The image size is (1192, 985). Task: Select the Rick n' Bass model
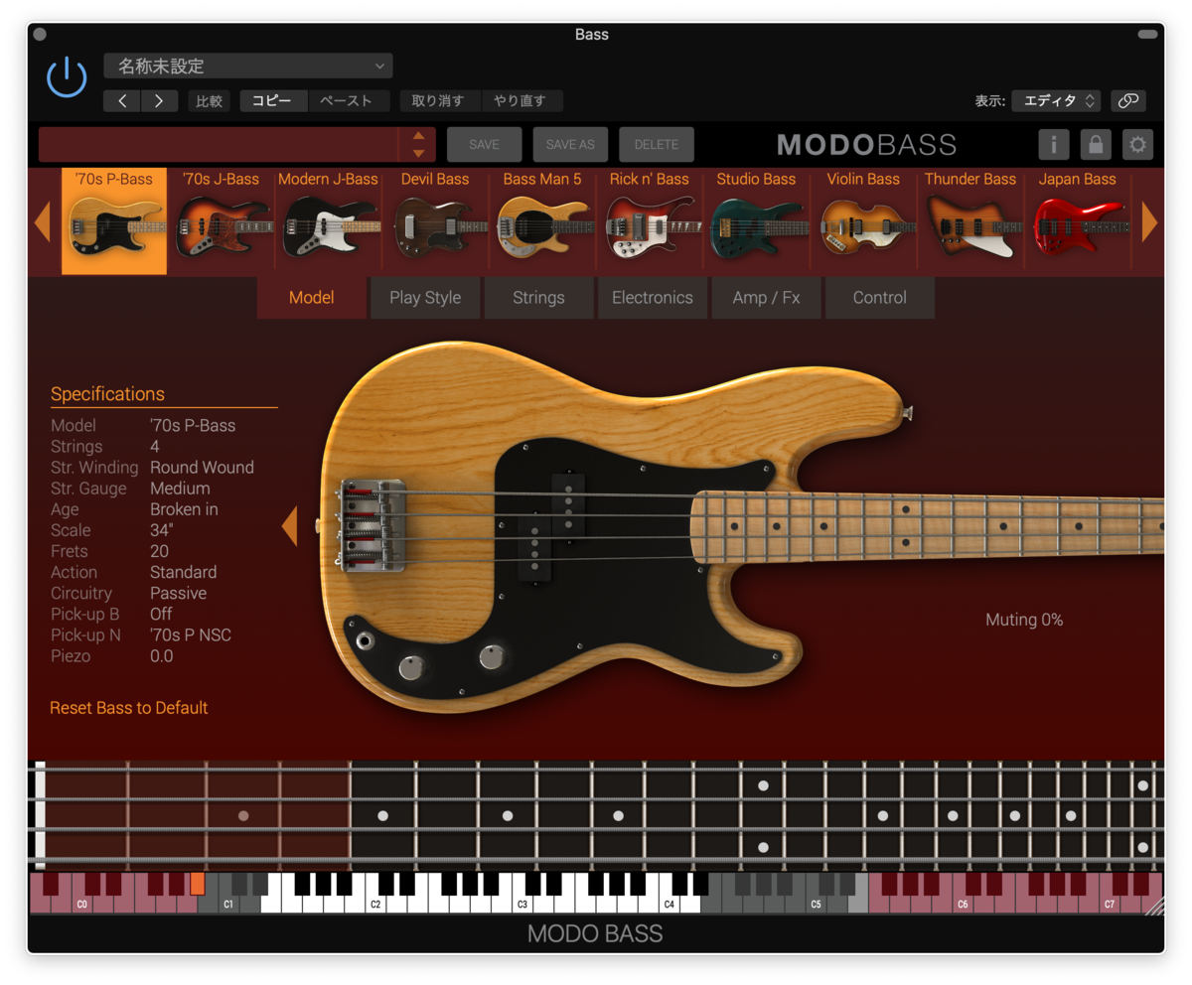click(x=649, y=220)
